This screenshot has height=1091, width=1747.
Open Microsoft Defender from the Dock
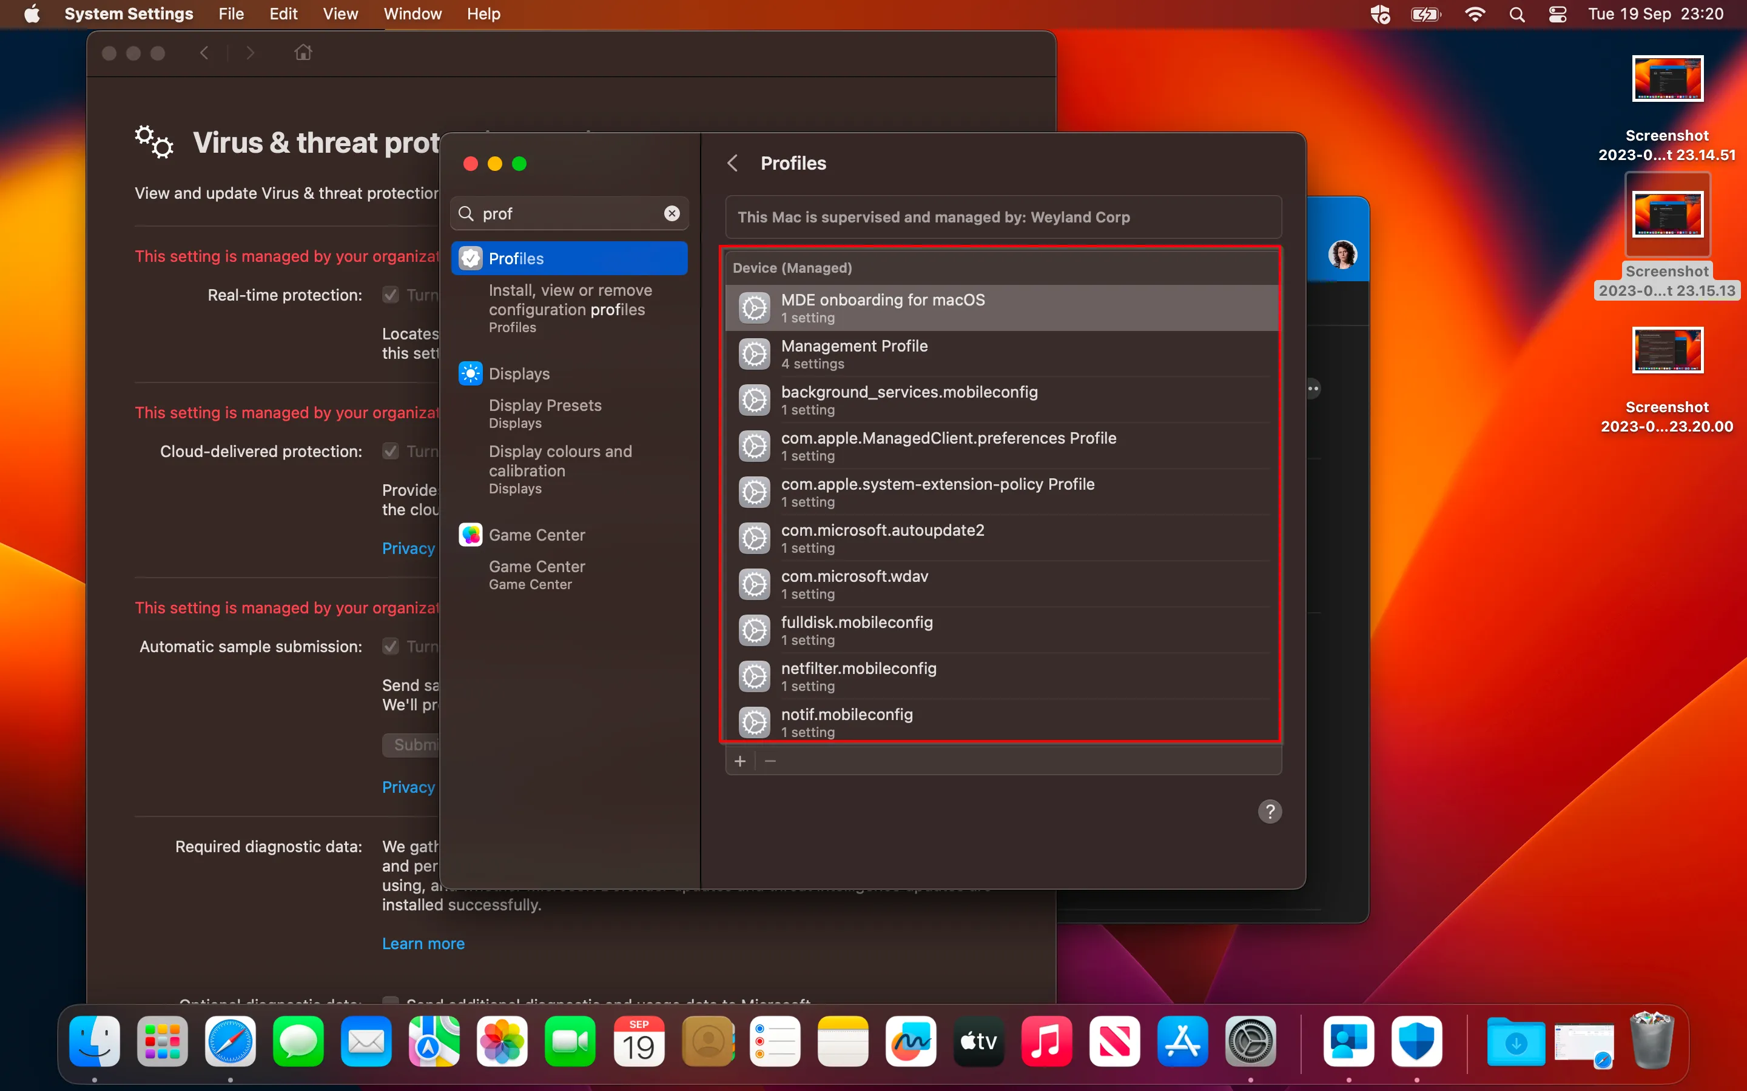[1416, 1041]
